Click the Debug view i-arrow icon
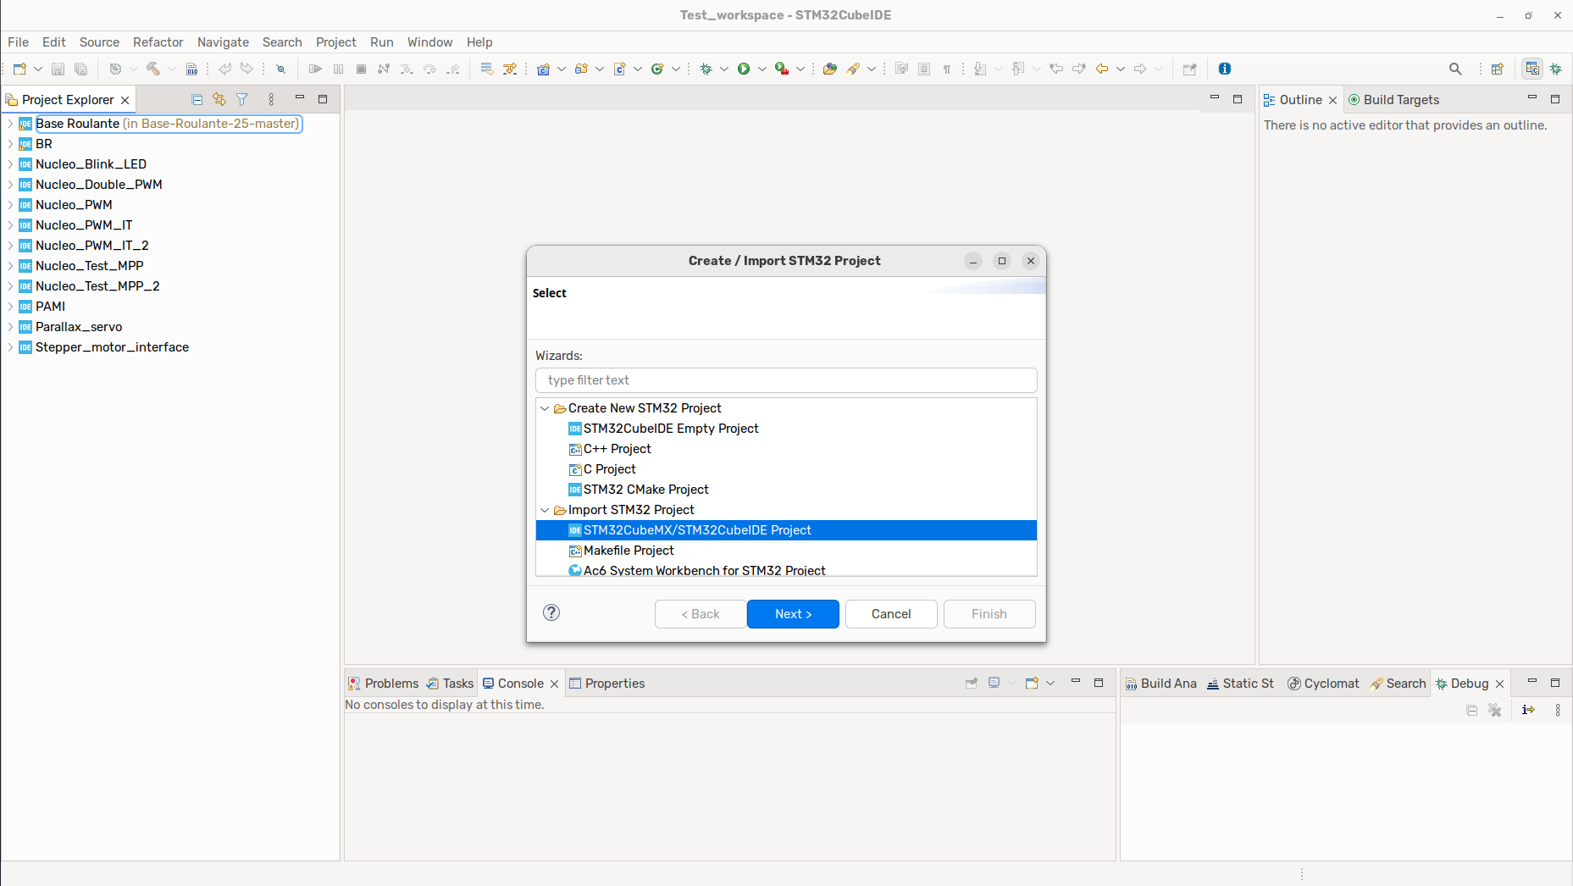 1528,710
